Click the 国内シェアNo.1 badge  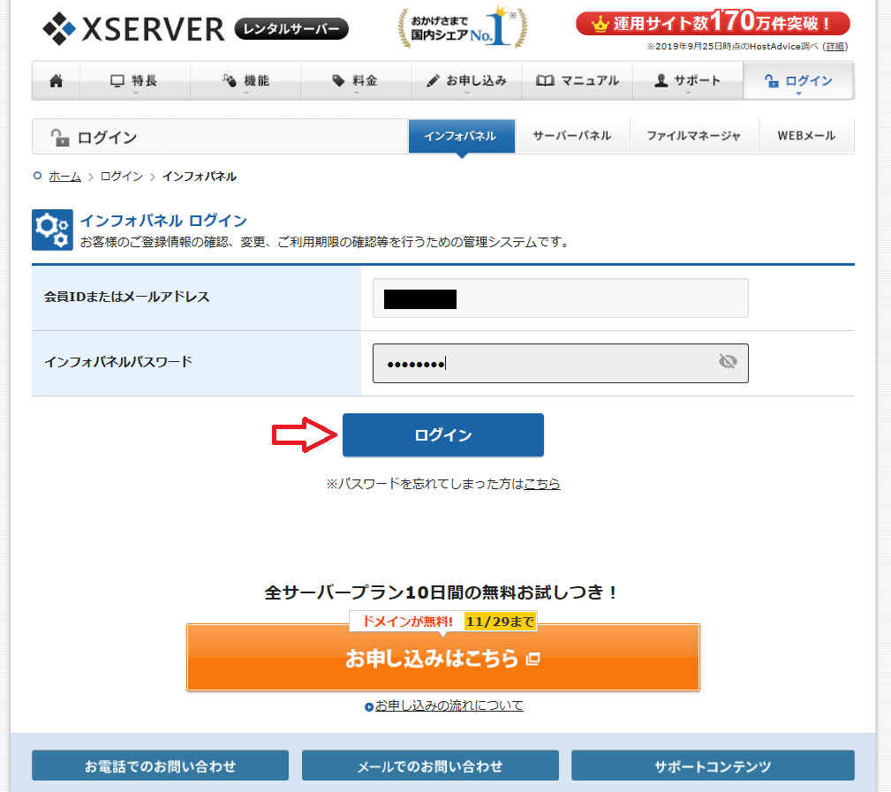[x=463, y=27]
